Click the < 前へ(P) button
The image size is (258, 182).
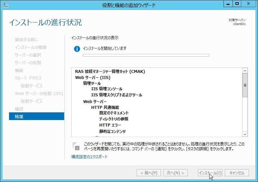coord(149,173)
